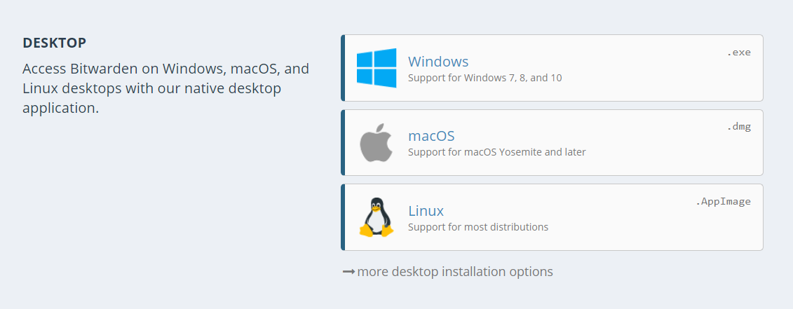This screenshot has width=793, height=309.
Task: Click the Apple logo icon
Action: 377,143
